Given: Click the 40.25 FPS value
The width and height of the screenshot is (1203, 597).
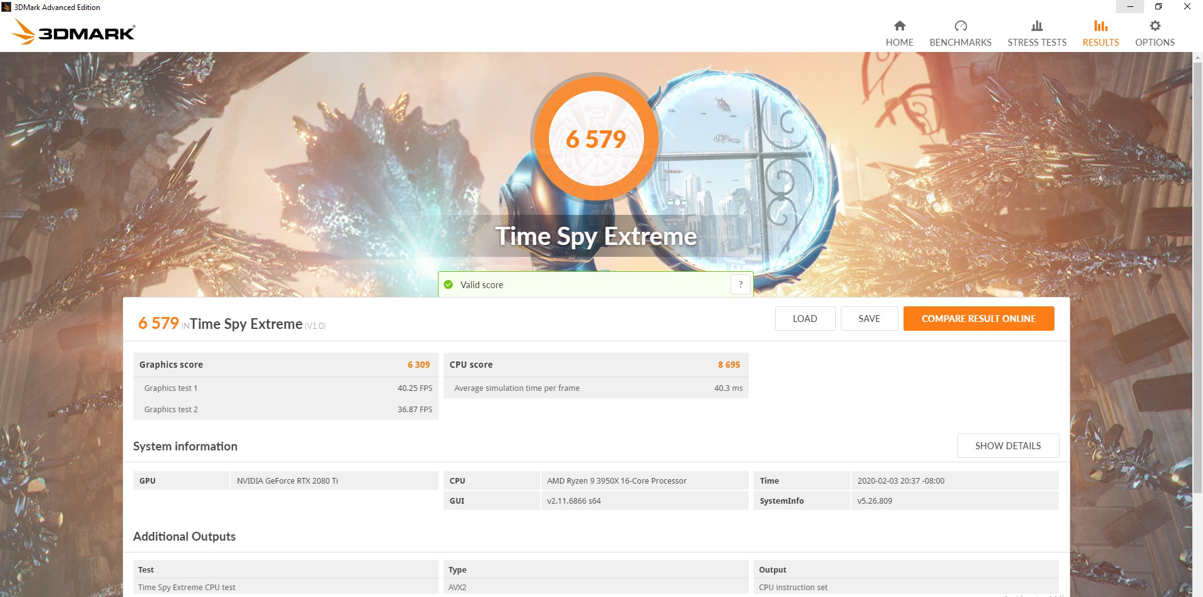Looking at the screenshot, I should pyautogui.click(x=415, y=388).
